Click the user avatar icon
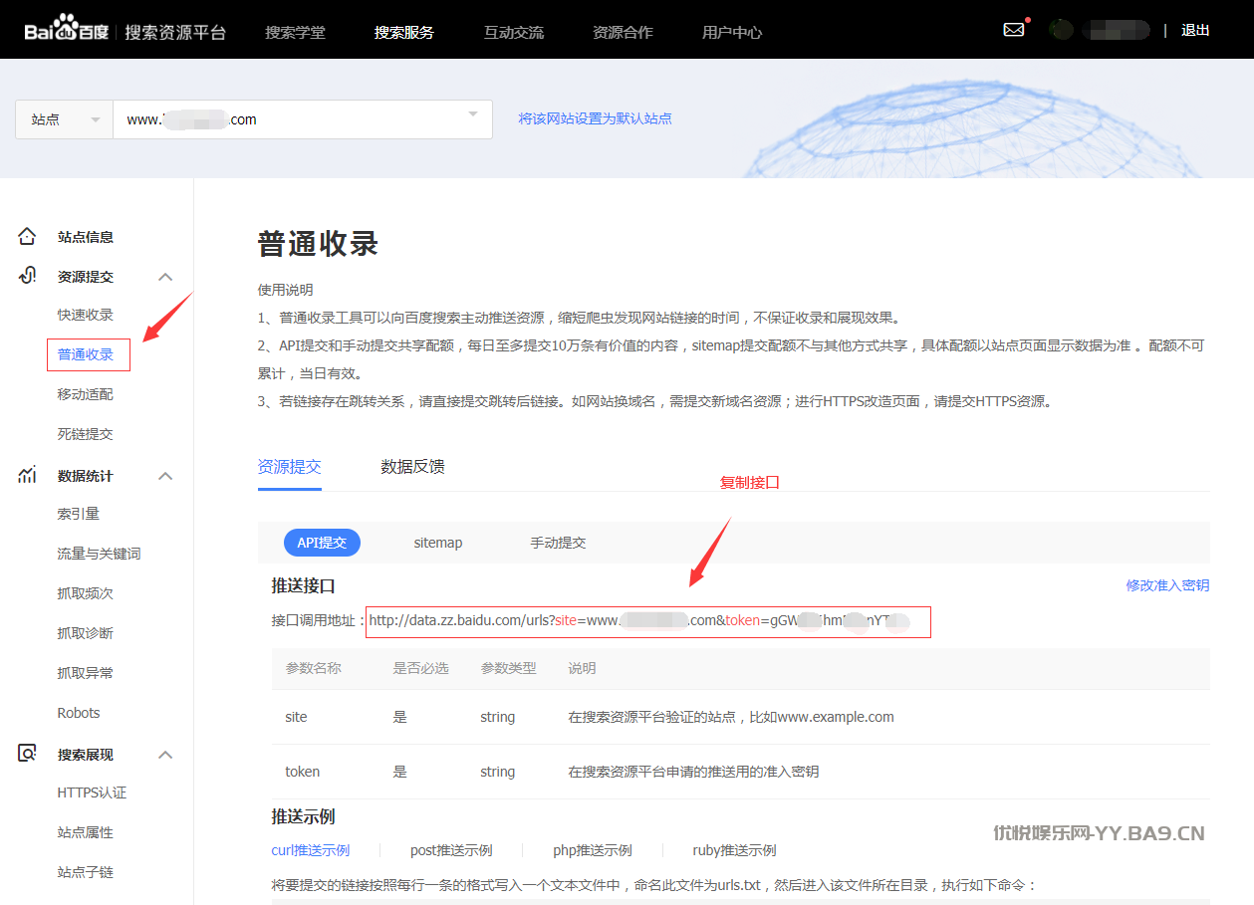The image size is (1254, 905). pyautogui.click(x=1062, y=30)
